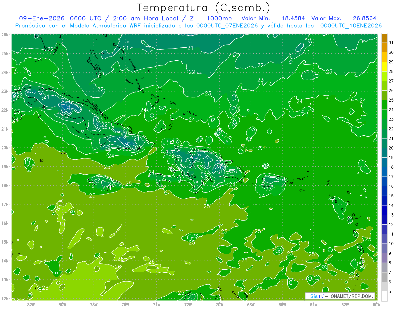The height and width of the screenshot is (309, 400).
Task: Click the 24N latitude axis label
Action: pos(5,72)
